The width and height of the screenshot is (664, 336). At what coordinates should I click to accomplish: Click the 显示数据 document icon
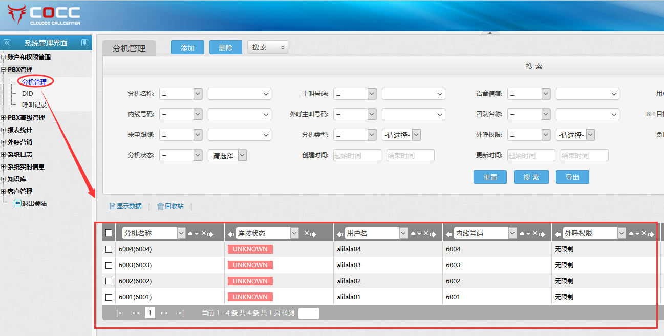click(x=112, y=206)
